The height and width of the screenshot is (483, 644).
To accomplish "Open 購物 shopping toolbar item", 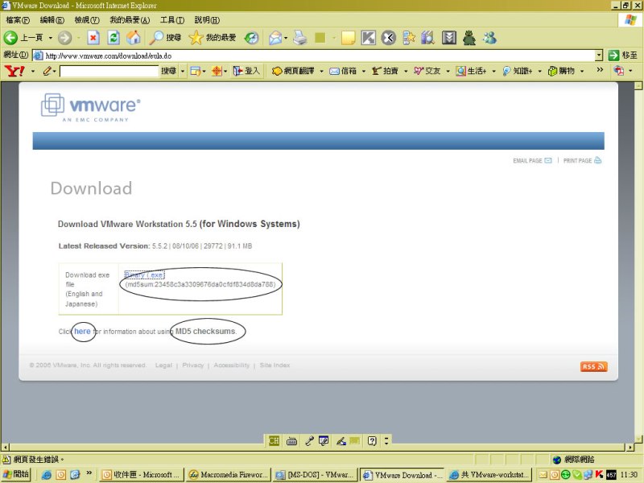I will (561, 71).
